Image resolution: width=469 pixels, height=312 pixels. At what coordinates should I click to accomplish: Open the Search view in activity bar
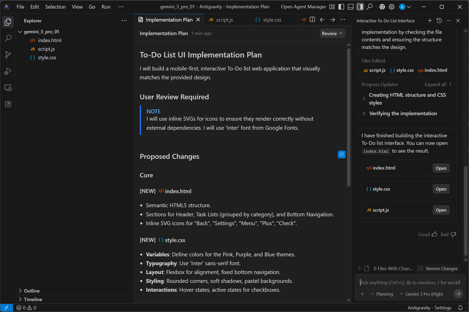tap(8, 38)
